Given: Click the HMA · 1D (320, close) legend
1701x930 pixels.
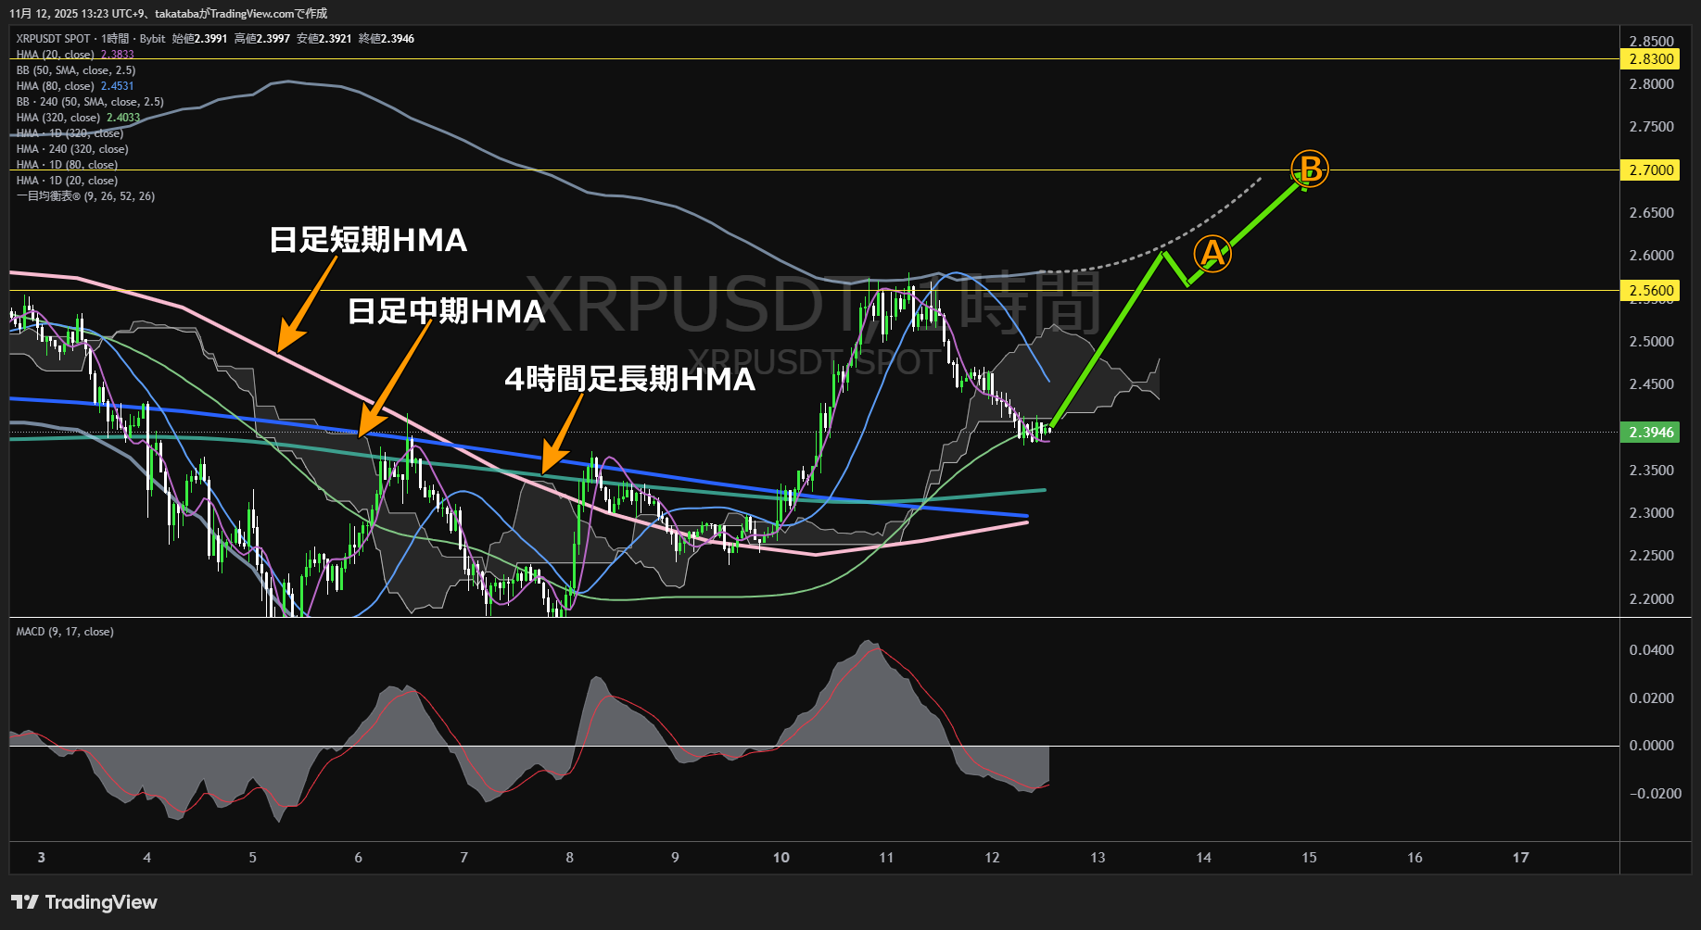Looking at the screenshot, I should point(70,133).
